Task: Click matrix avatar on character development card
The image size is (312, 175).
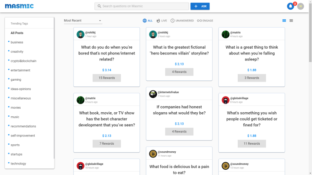Action: click(x=80, y=100)
